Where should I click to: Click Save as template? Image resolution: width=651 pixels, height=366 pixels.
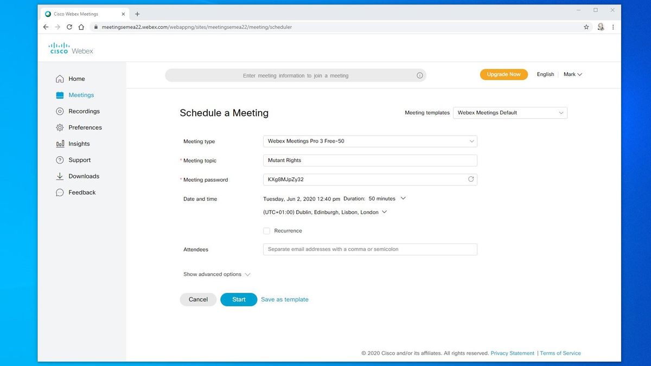point(284,299)
